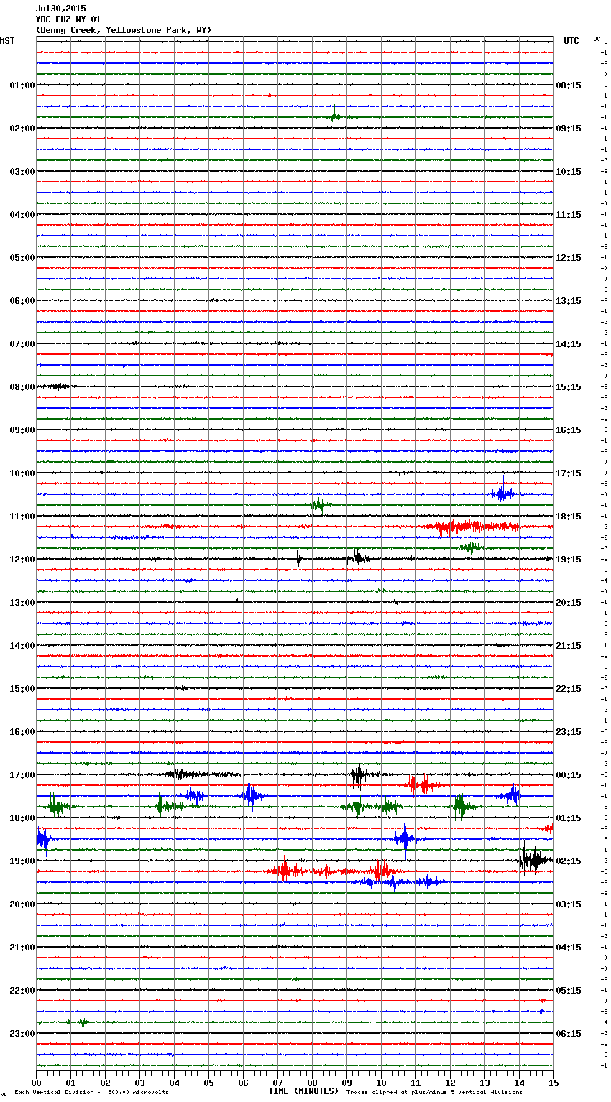Viewport: 611px width, 1102px height.
Task: Select the 01:00 MST time label
Action: pos(22,85)
